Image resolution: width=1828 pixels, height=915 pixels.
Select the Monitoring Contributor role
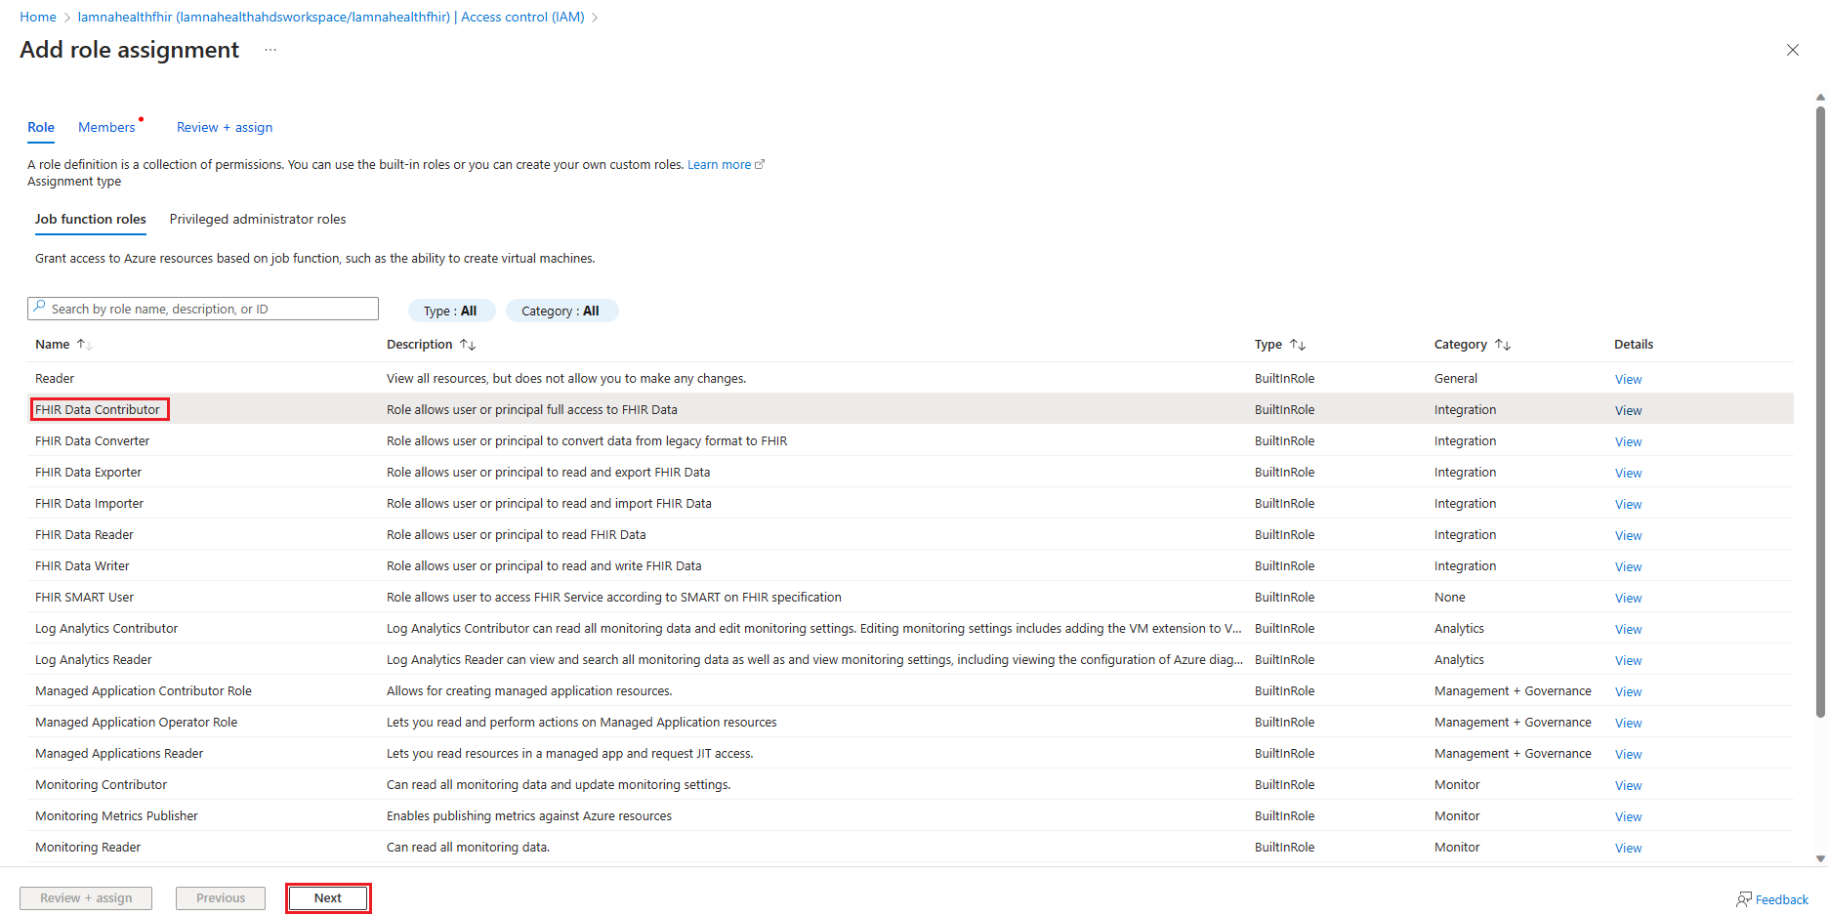[x=910, y=784]
